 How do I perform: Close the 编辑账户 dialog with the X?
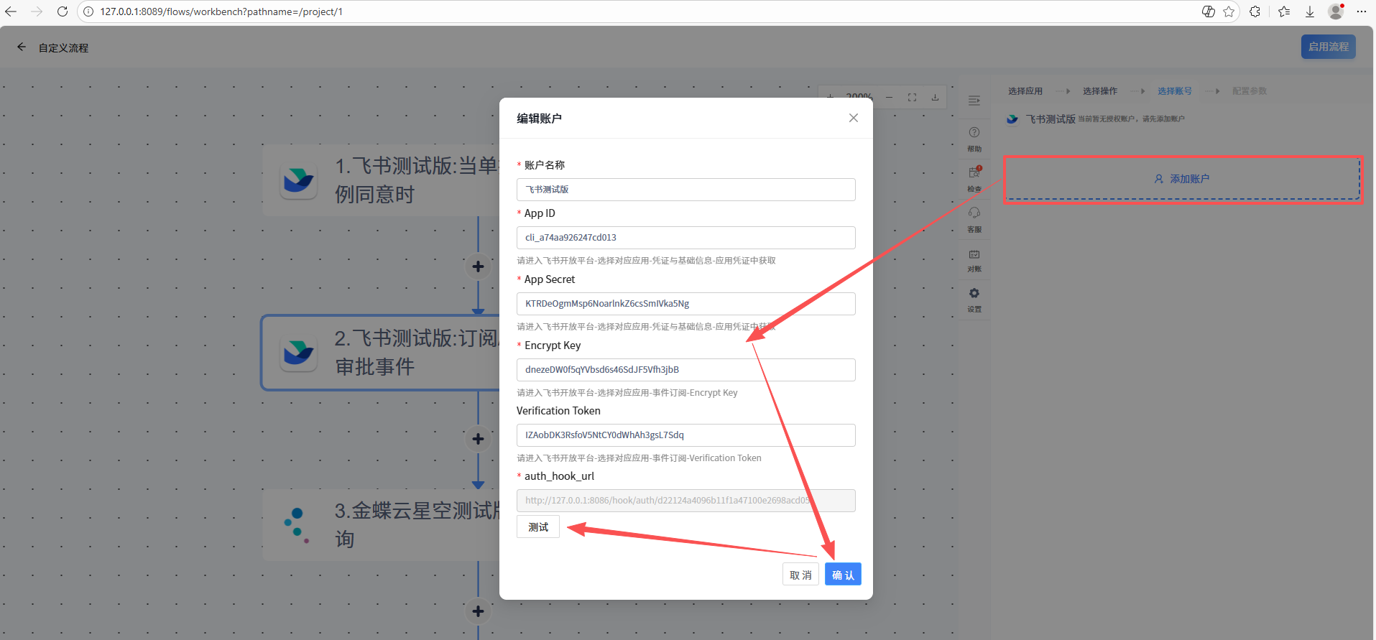click(853, 118)
